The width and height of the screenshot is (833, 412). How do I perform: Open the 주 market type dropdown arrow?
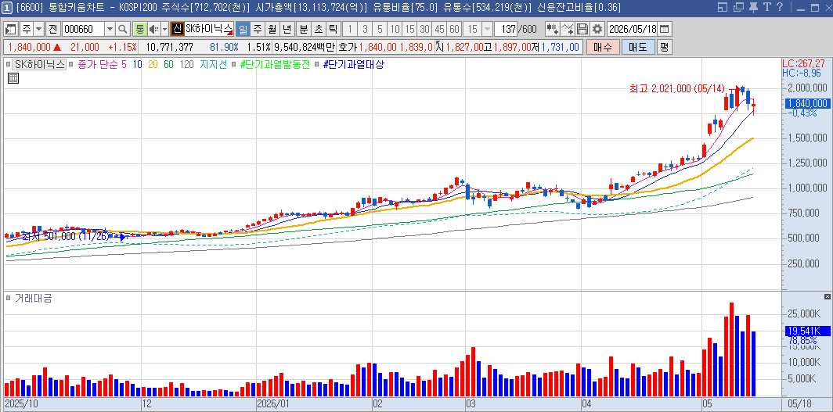pos(38,29)
